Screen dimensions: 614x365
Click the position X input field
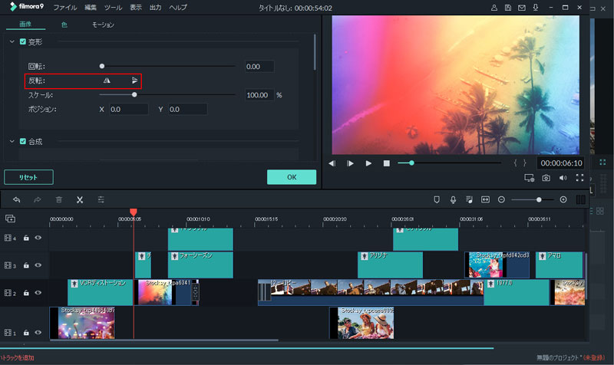click(x=128, y=109)
